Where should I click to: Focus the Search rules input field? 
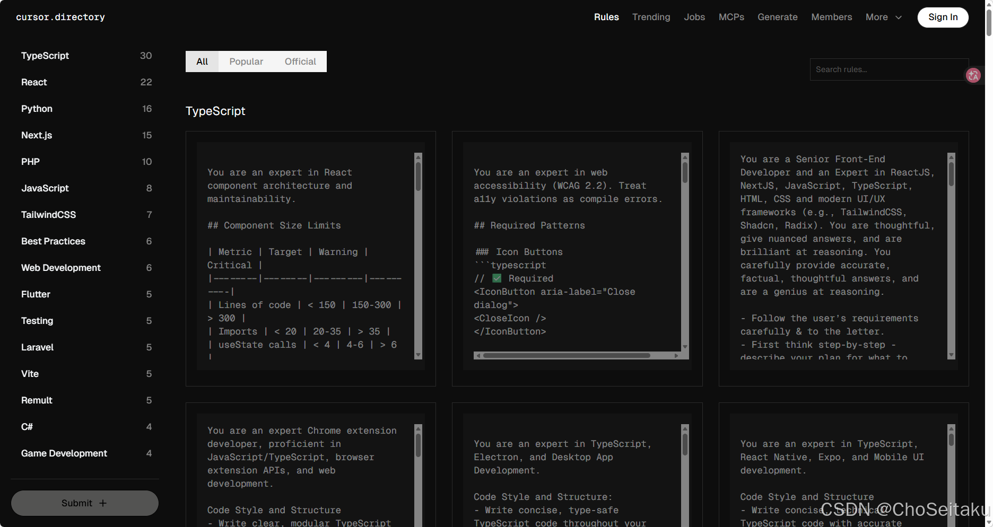tap(889, 69)
